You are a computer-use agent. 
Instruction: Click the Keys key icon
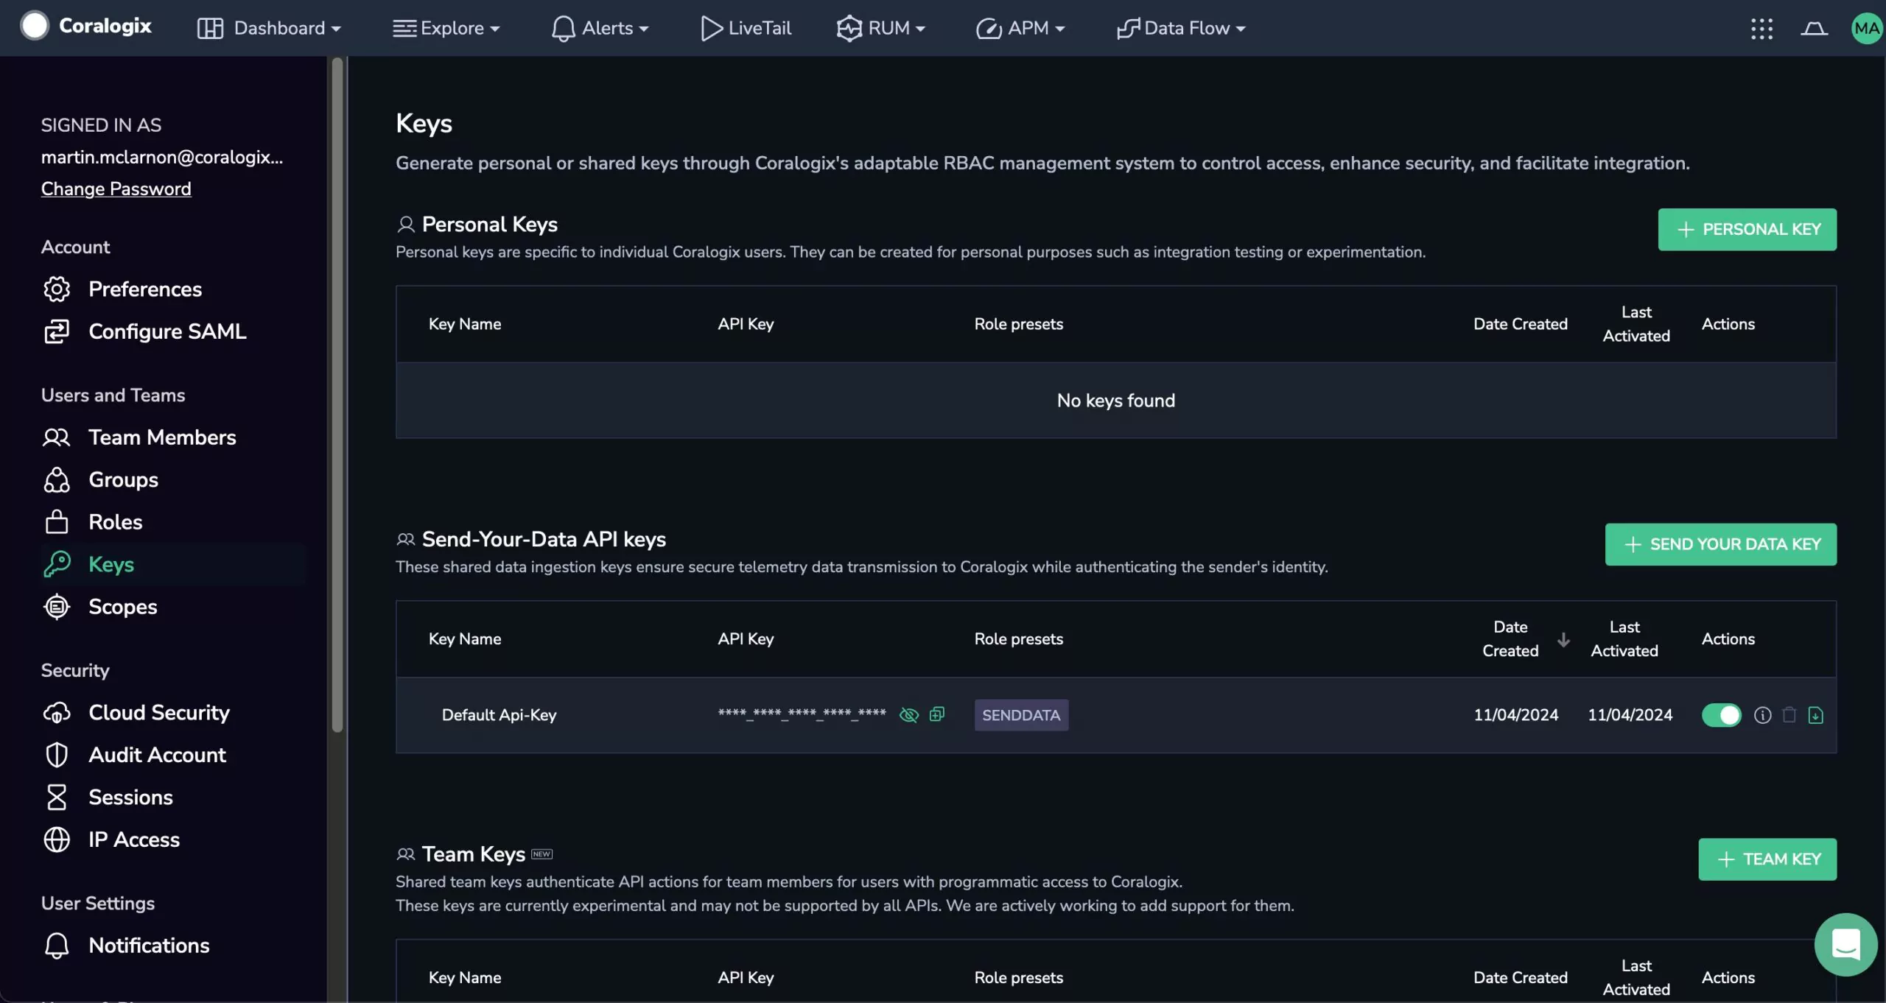point(57,565)
